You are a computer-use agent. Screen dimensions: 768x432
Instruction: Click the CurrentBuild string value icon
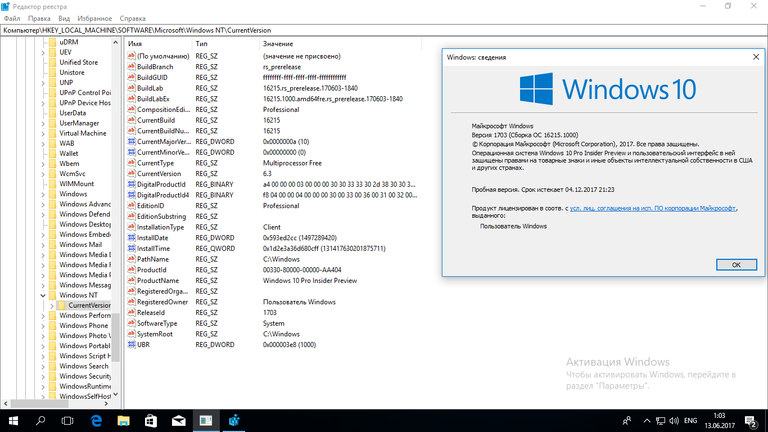click(132, 120)
